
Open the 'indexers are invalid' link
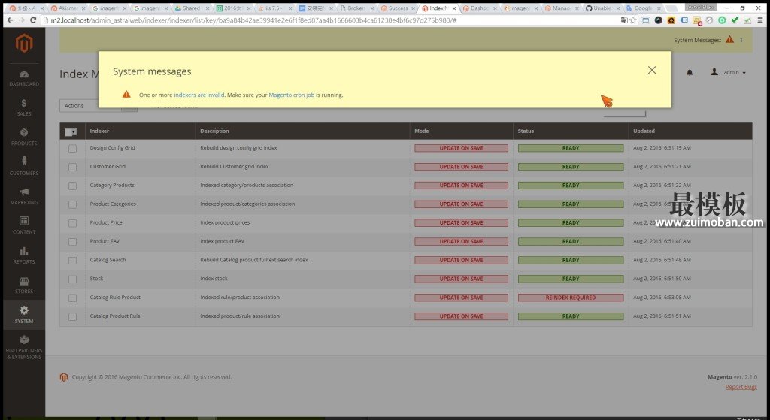click(x=199, y=95)
